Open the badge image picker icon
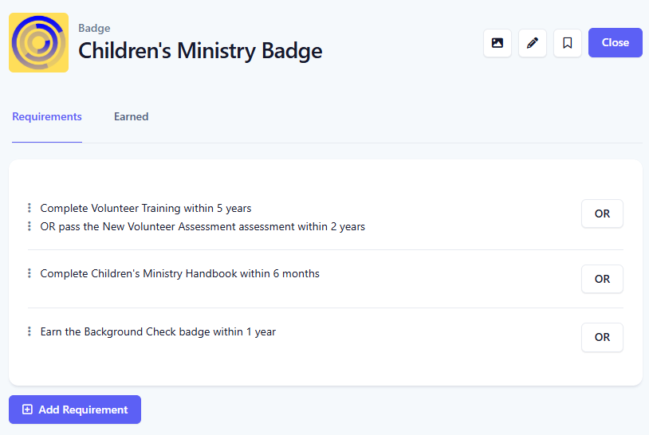The image size is (649, 435). tap(497, 42)
